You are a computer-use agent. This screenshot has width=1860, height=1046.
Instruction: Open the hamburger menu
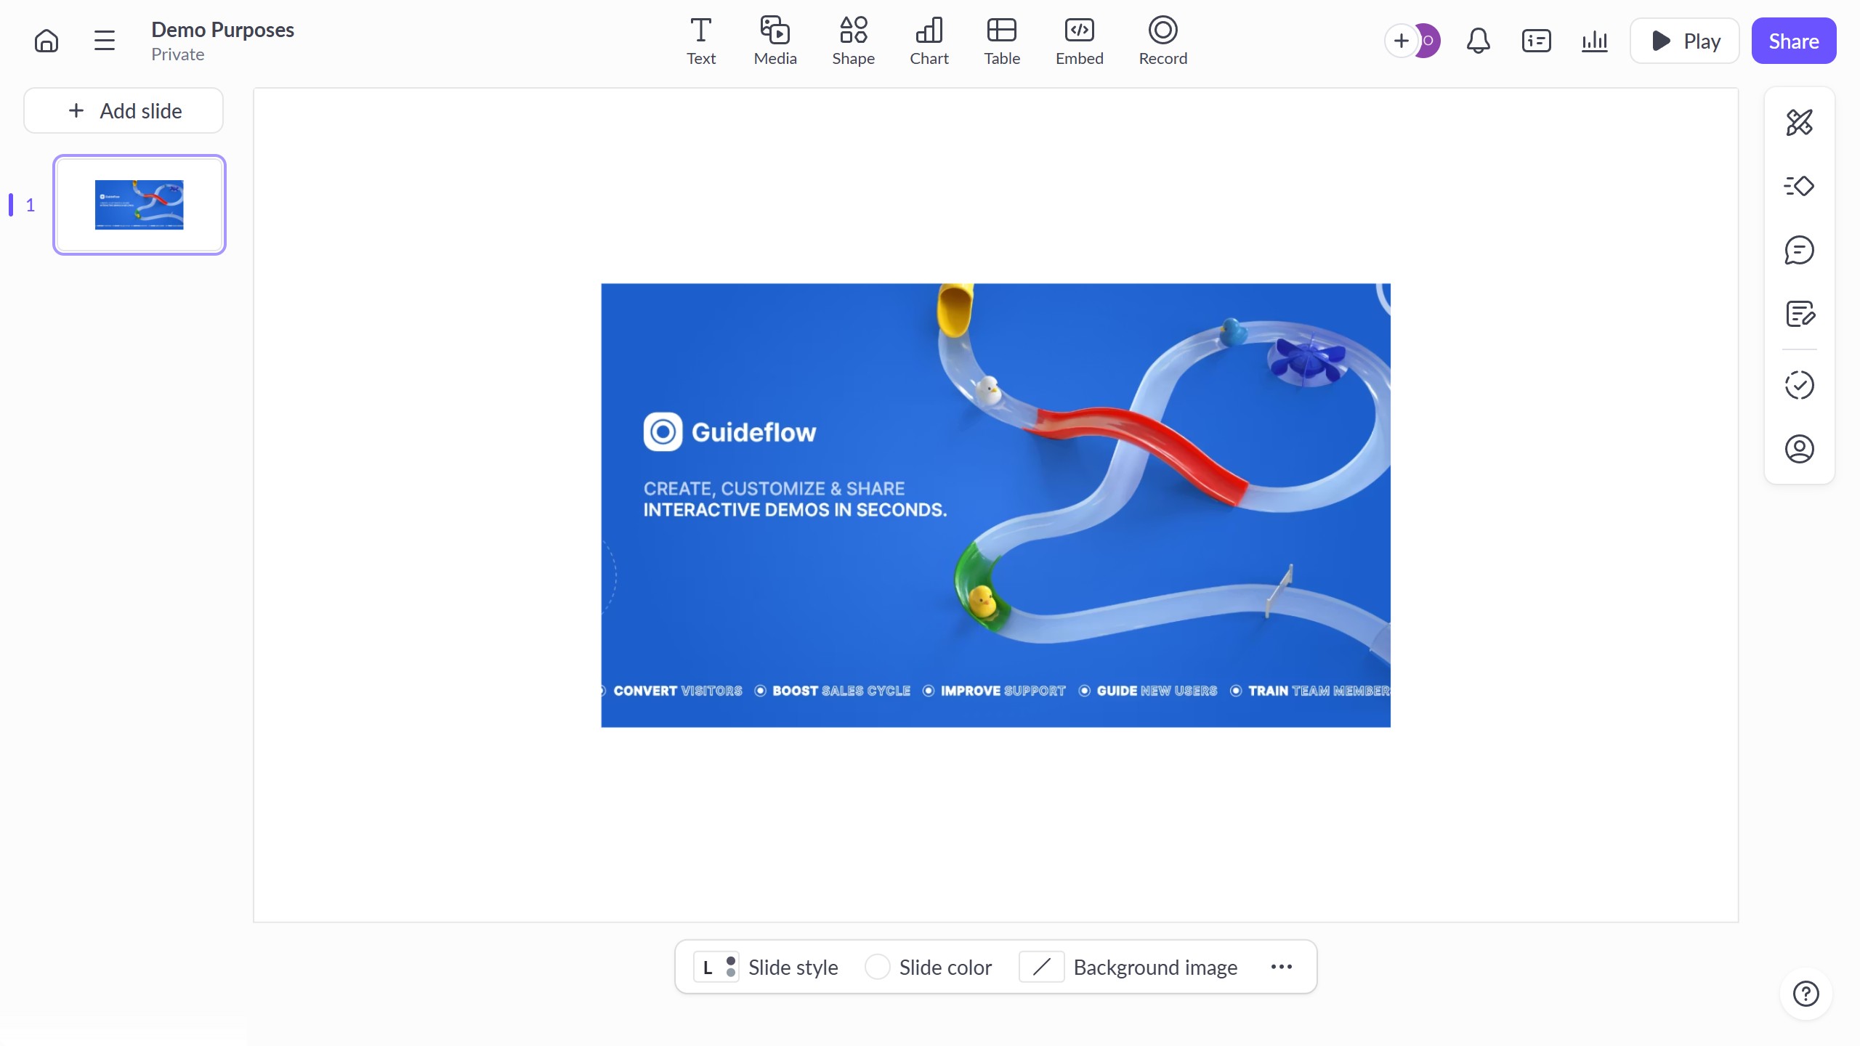[105, 41]
